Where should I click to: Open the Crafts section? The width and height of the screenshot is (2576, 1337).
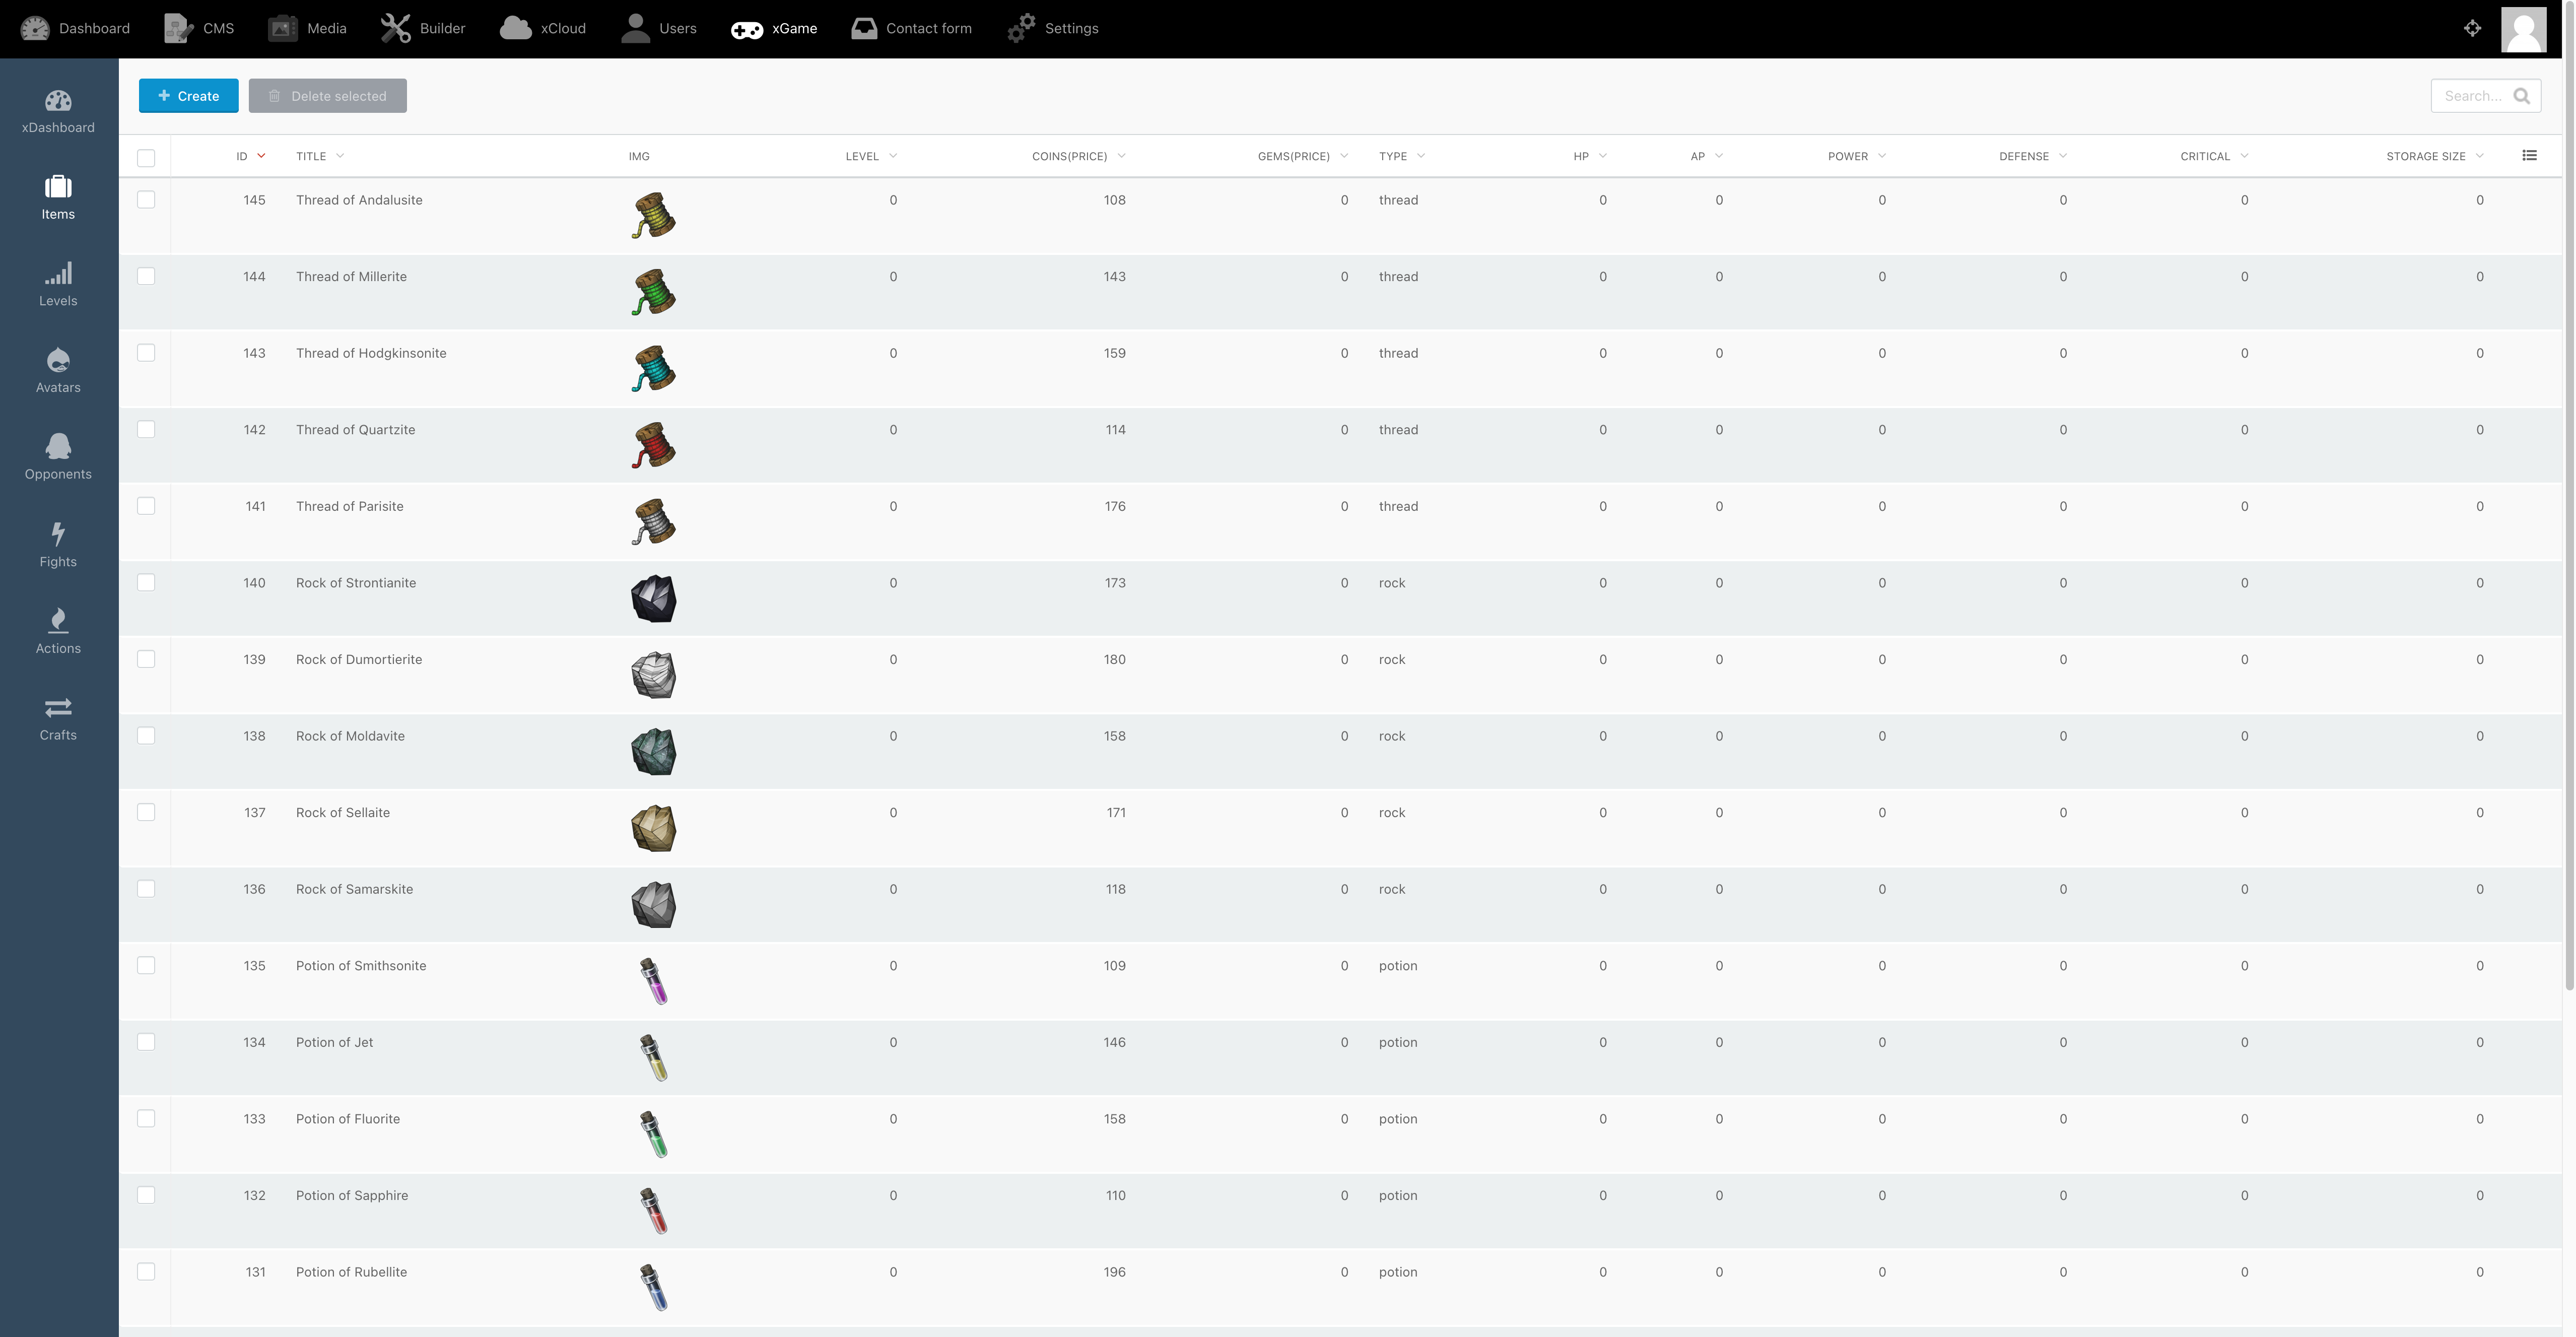pos(58,718)
